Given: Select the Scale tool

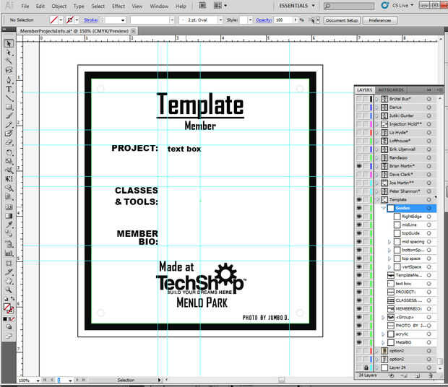Looking at the screenshot, I should point(9,161).
